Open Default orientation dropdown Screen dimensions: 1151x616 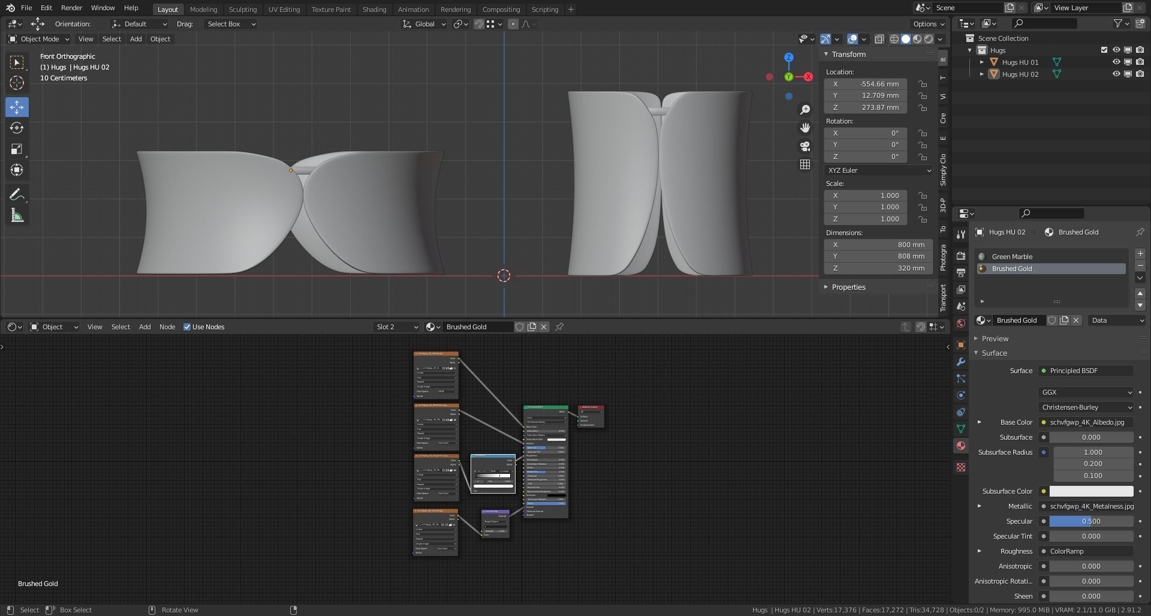(139, 24)
